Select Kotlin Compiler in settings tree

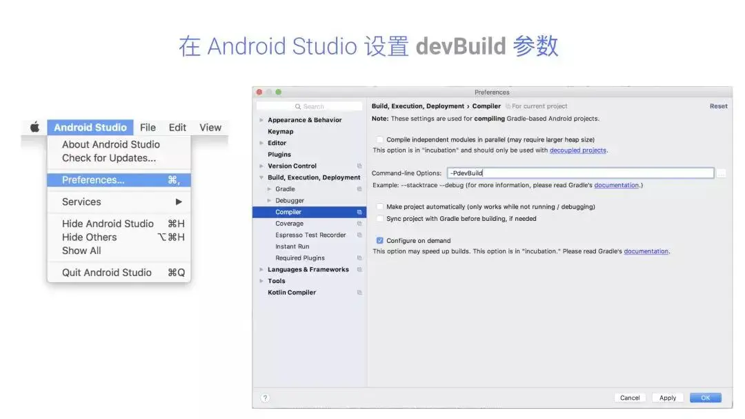pyautogui.click(x=292, y=293)
